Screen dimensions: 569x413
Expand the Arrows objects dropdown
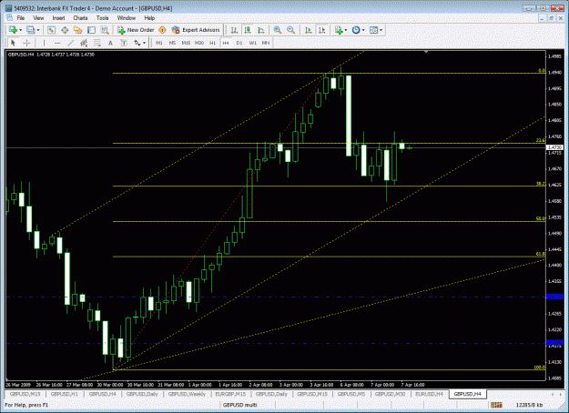144,43
